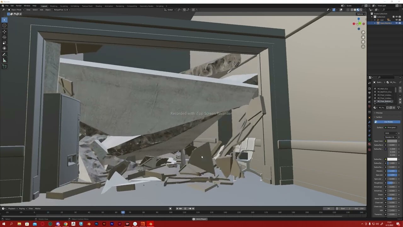Viewport: 403px width, 227px height.
Task: Hide StaticMeshAct with its eye toggle
Action: (x=397, y=23)
